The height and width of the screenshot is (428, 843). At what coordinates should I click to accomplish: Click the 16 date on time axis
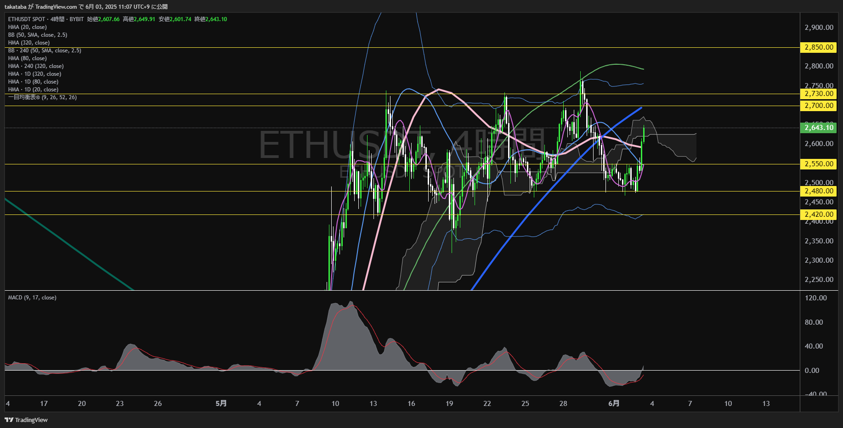(x=411, y=404)
